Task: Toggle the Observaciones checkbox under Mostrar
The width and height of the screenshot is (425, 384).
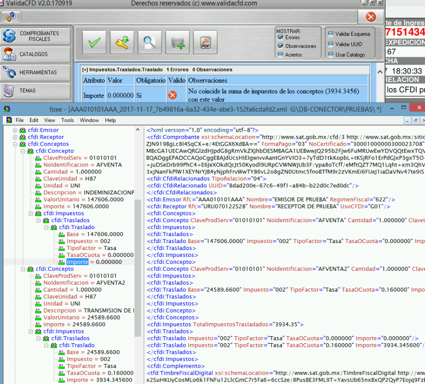Action: click(280, 46)
